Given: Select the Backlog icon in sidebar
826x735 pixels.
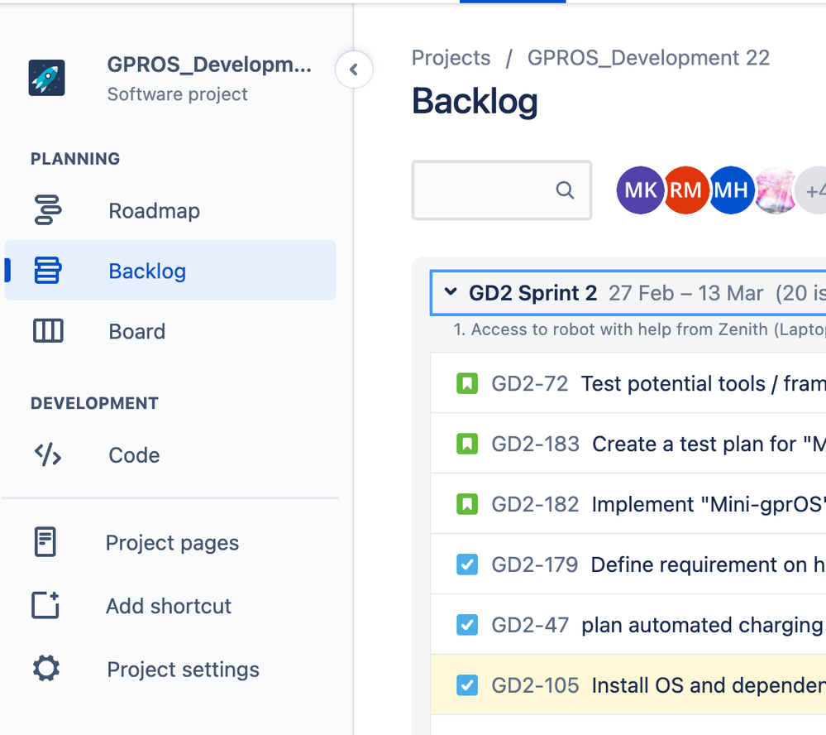Looking at the screenshot, I should (x=48, y=271).
